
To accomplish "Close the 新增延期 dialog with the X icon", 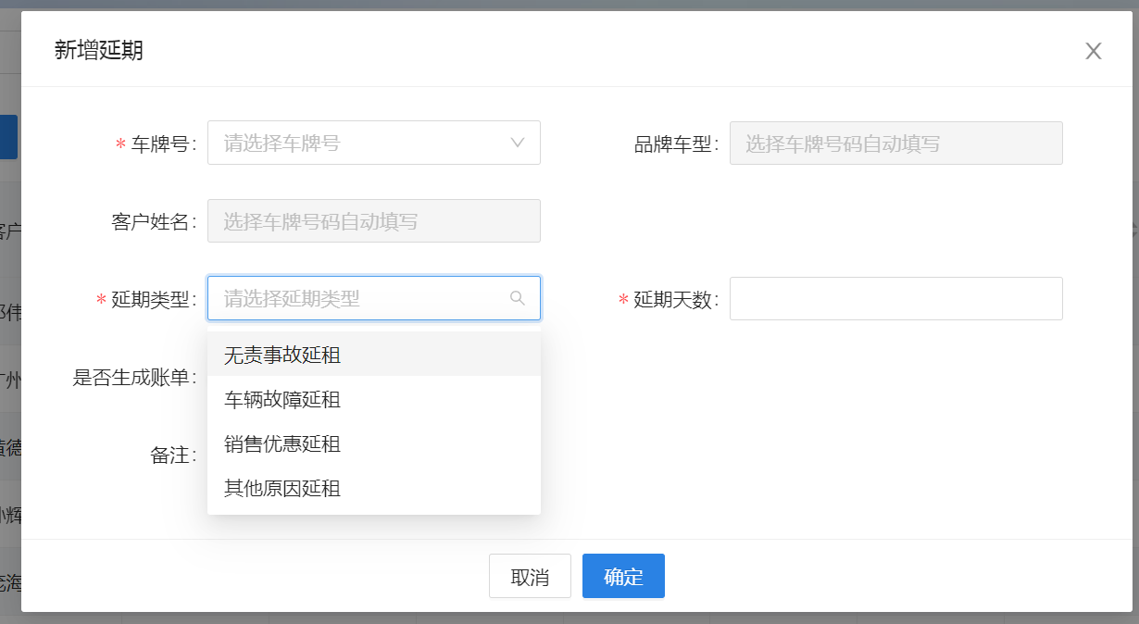I will click(x=1093, y=51).
